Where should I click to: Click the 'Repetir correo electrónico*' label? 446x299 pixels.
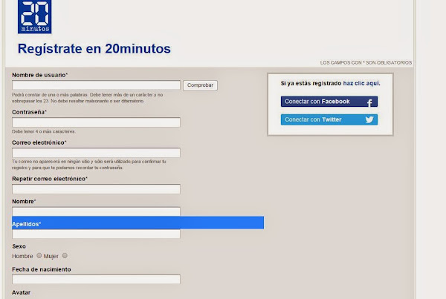[50, 179]
